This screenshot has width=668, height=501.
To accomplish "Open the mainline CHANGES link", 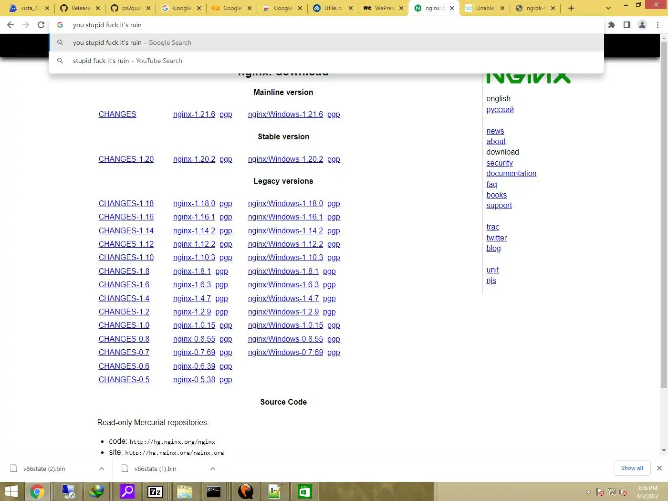I will coord(117,114).
